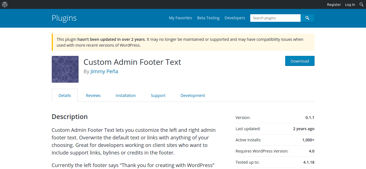Switch to the Reviews tab

(x=93, y=96)
